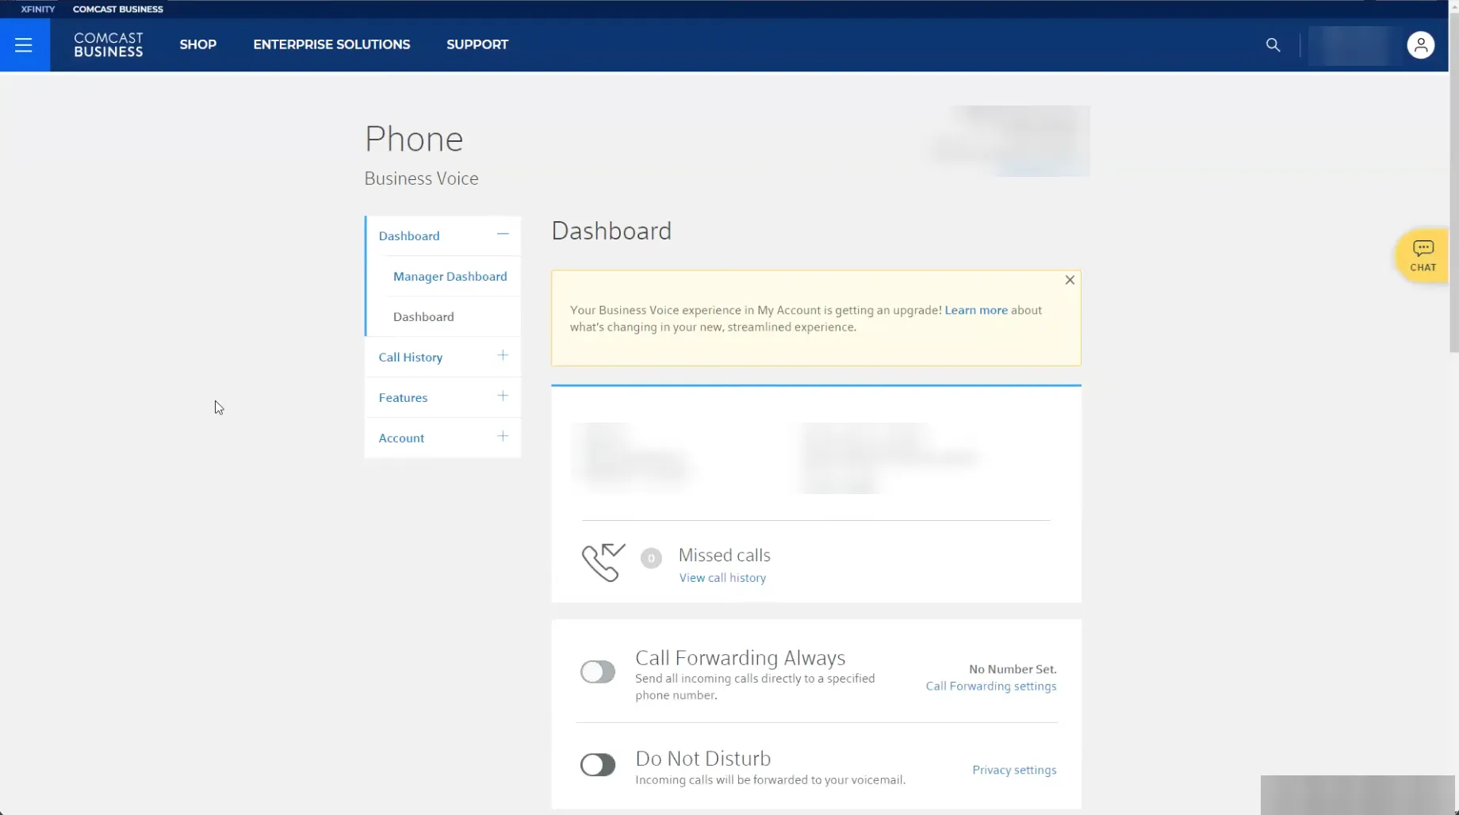Open the user profile avatar icon
The height and width of the screenshot is (815, 1459).
click(1420, 45)
